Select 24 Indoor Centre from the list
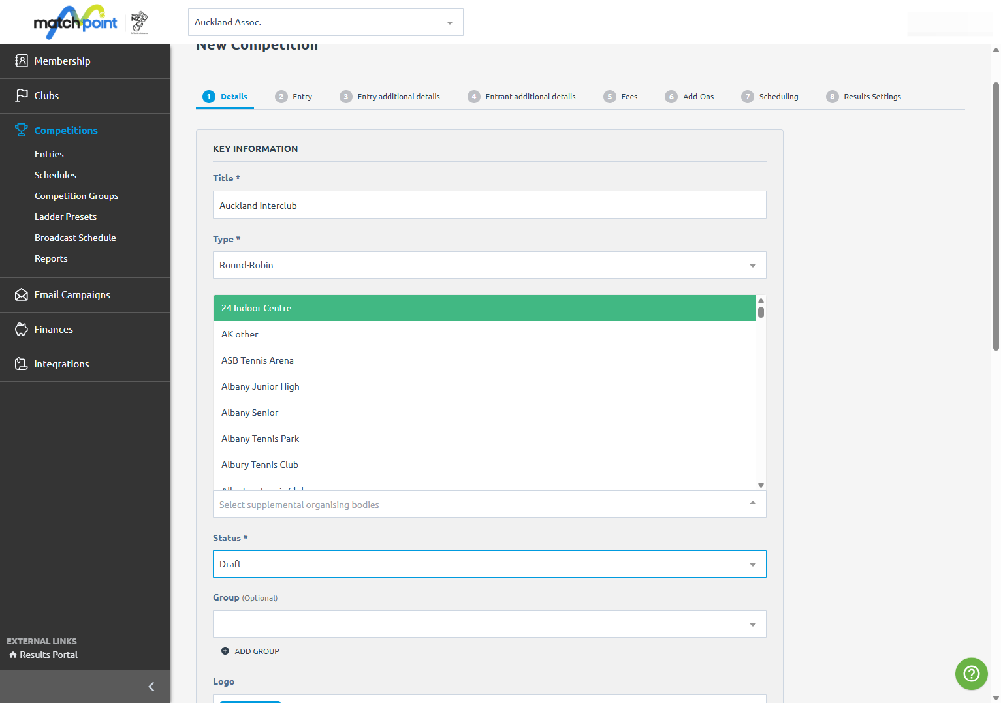This screenshot has width=1001, height=703. pos(485,308)
